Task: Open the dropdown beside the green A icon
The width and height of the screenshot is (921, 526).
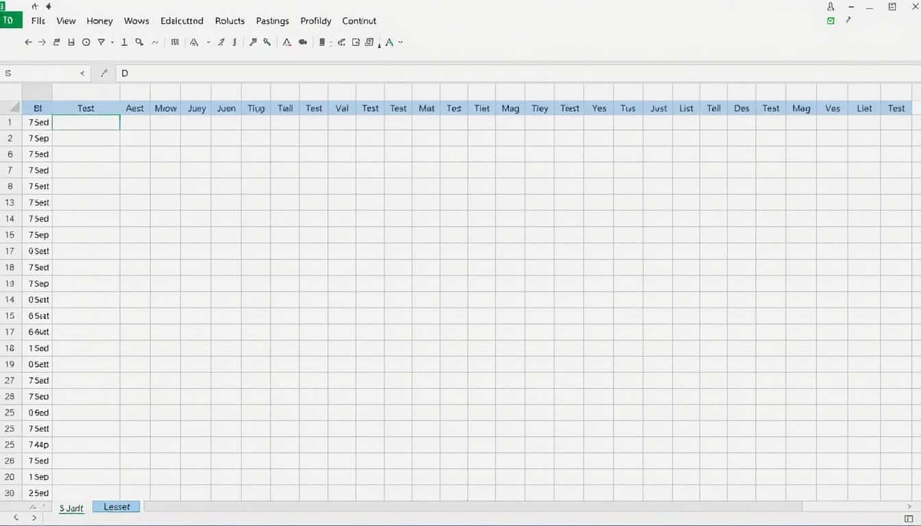Action: 400,42
